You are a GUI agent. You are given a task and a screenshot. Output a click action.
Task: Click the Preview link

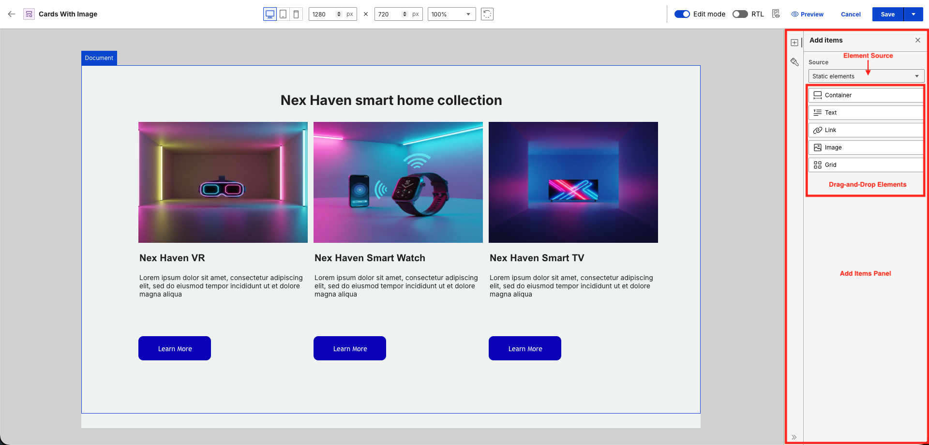point(808,14)
